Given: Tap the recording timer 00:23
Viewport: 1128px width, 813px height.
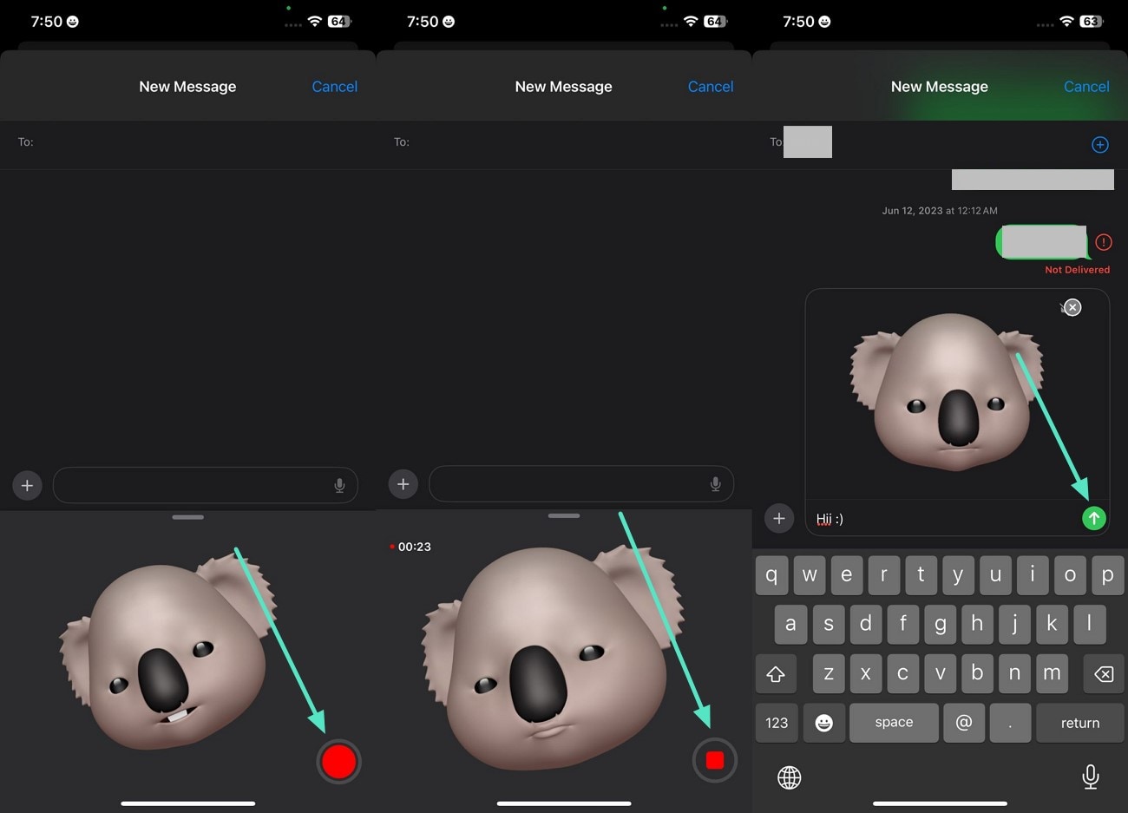Looking at the screenshot, I should [x=410, y=547].
